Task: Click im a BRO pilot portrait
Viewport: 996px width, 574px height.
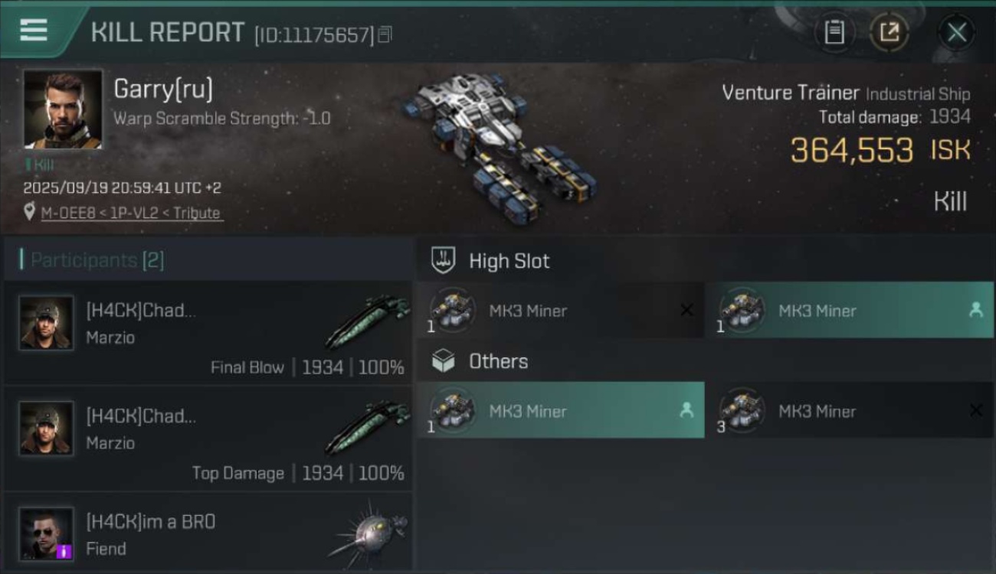Action: click(x=47, y=533)
